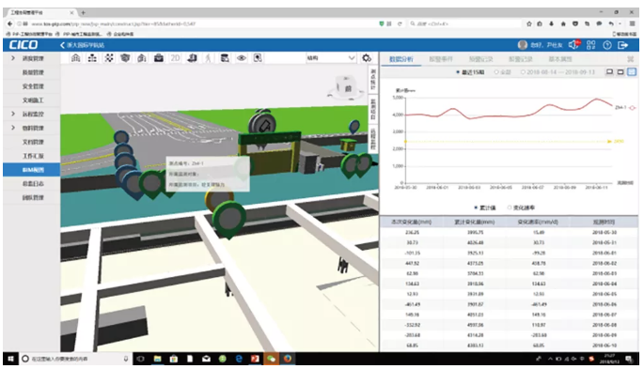Image resolution: width=644 pixels, height=369 pixels.
Task: Click the logout exit icon in header
Action: point(623,45)
